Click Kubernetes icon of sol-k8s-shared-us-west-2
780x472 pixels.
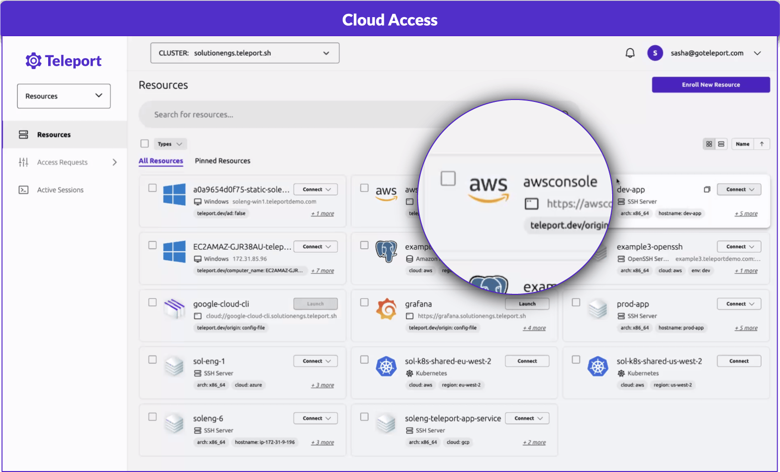coord(598,366)
